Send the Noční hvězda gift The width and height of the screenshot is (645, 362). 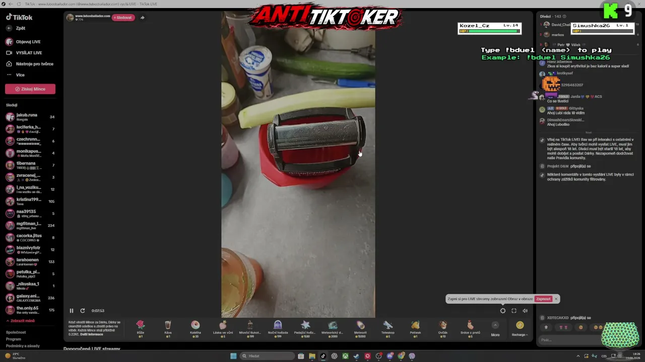tap(278, 328)
